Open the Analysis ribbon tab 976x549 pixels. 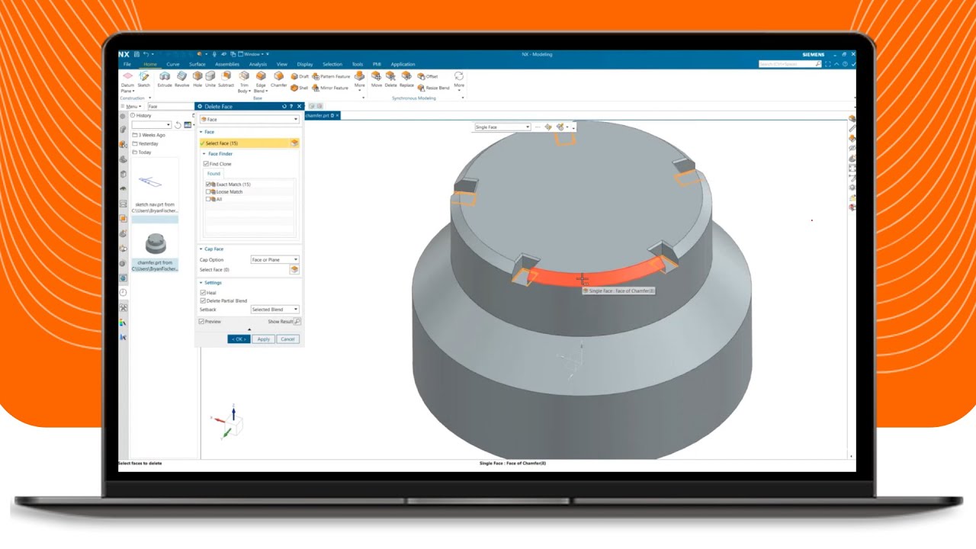(258, 64)
